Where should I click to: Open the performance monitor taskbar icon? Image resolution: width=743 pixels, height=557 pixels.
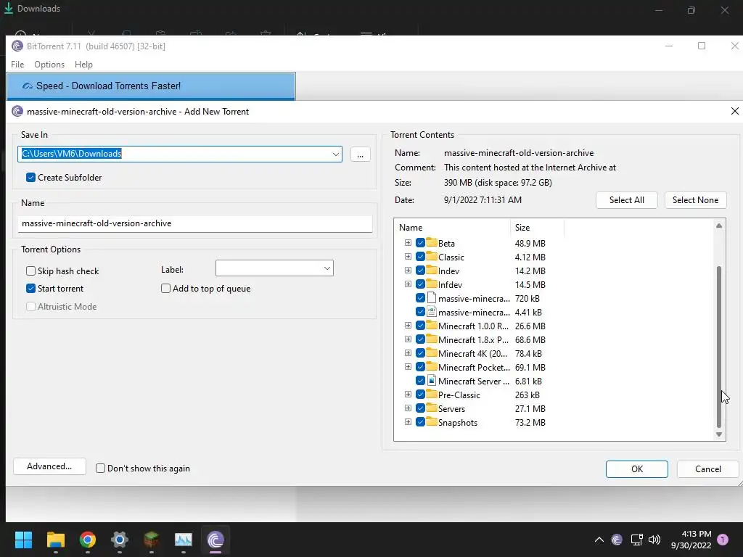[x=184, y=540]
